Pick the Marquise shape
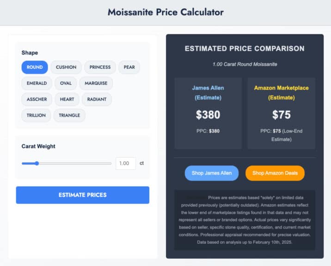331x266 pixels. [96, 84]
